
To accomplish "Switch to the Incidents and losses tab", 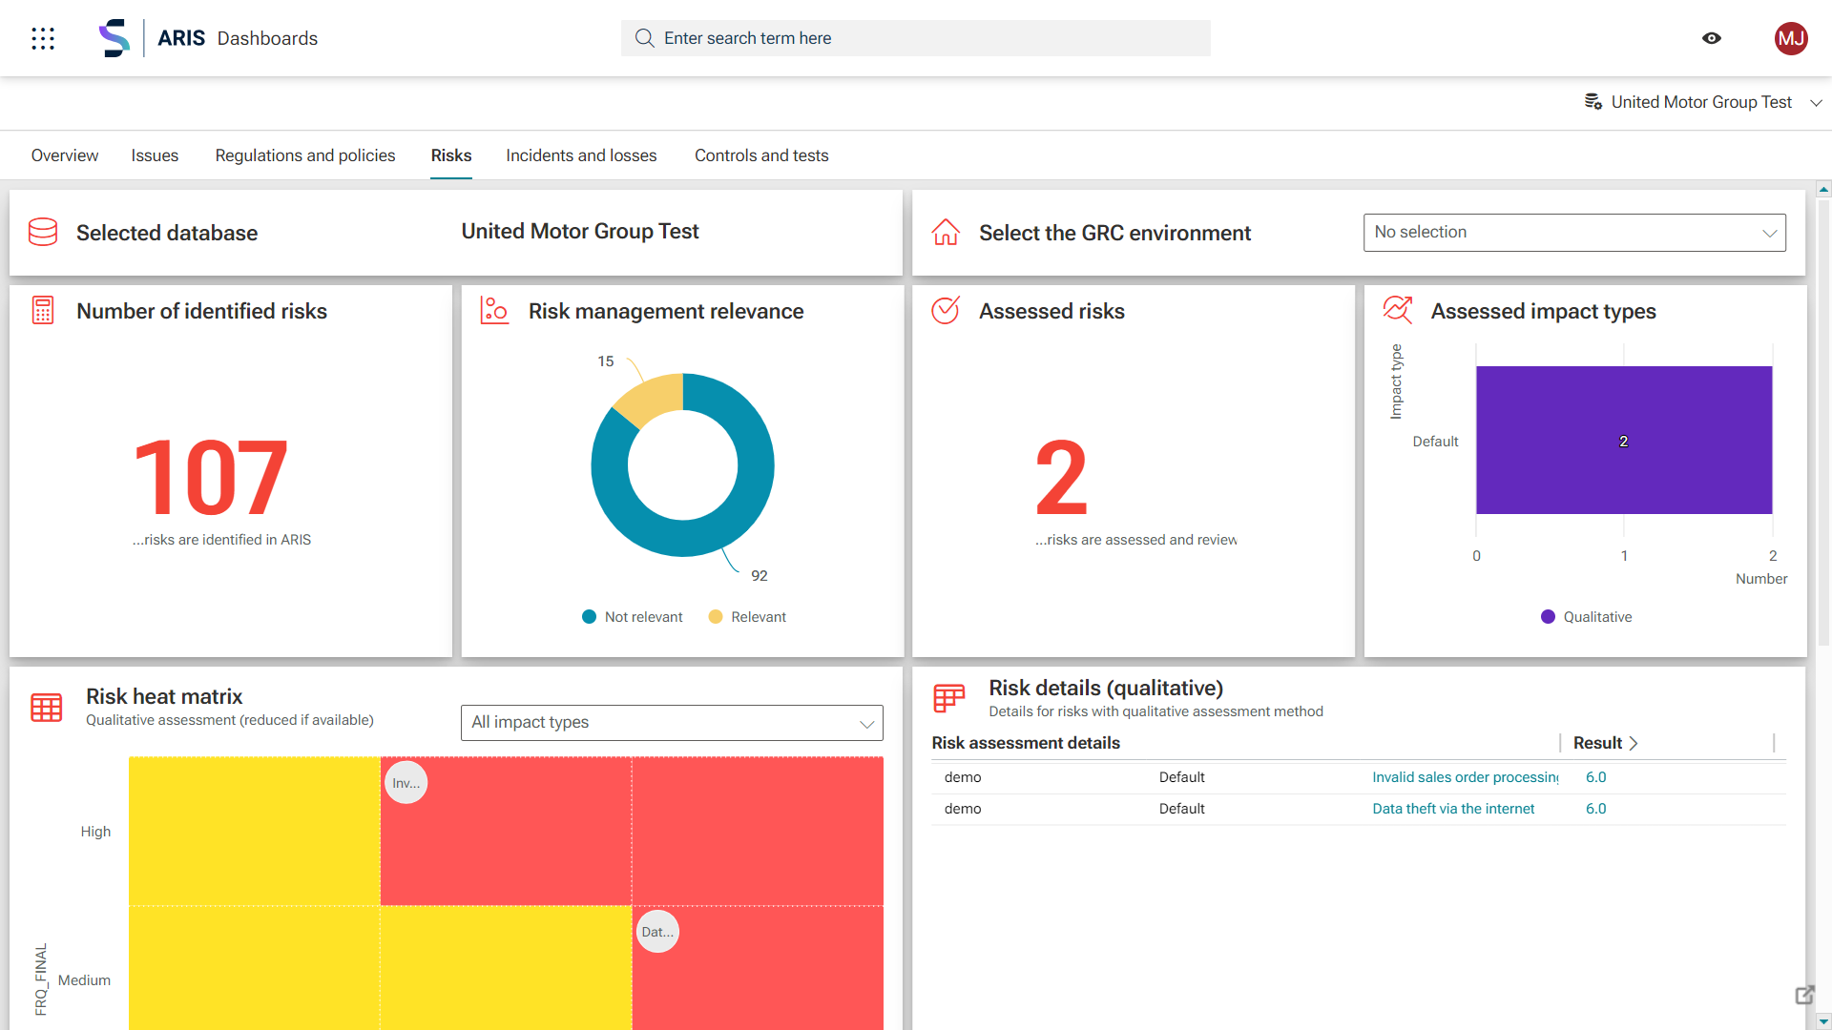I will [x=581, y=155].
